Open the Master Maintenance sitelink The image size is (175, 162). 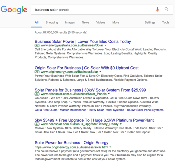(x=73, y=110)
